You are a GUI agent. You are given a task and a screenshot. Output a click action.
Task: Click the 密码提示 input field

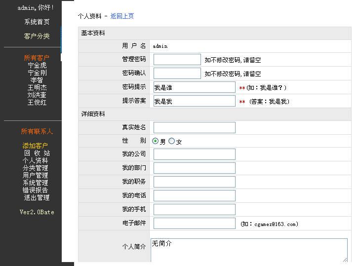point(194,87)
